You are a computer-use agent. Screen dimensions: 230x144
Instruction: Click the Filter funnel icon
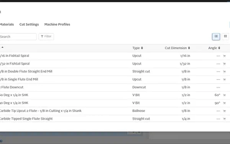tap(42, 36)
